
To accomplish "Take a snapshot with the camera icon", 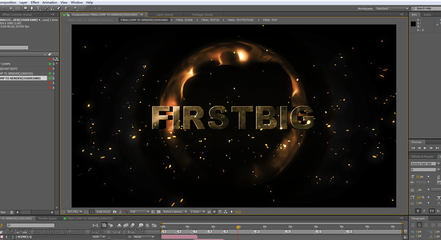I will [115, 212].
